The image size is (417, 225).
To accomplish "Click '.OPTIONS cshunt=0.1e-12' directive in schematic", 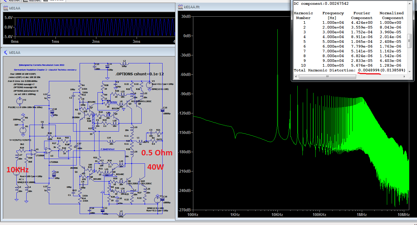I will pyautogui.click(x=140, y=74).
